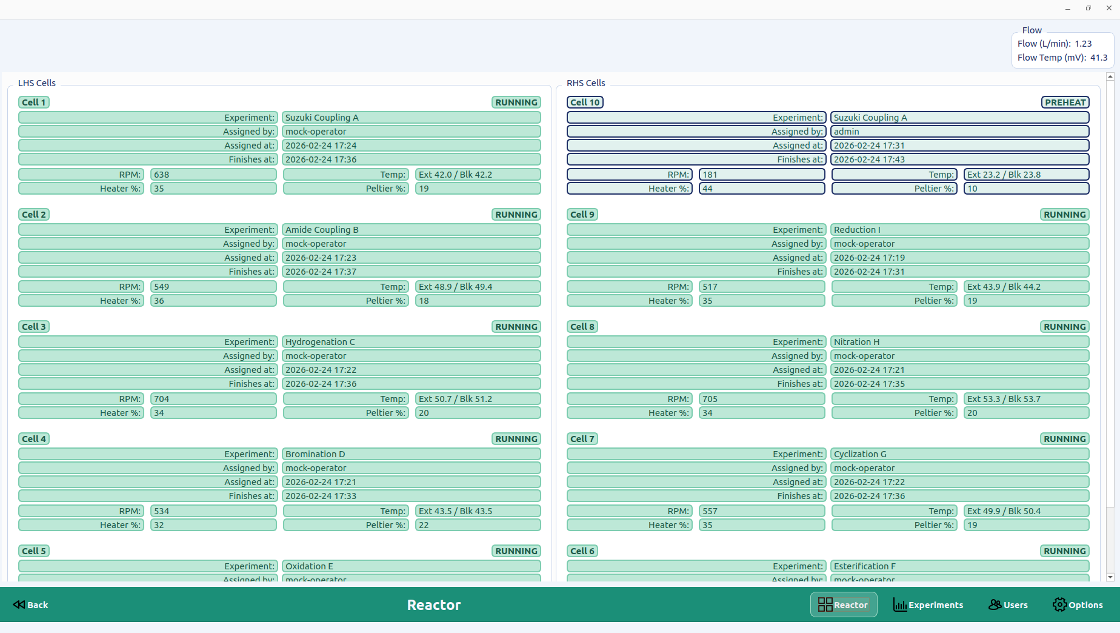Open the Experiments tab label

[x=935, y=605]
